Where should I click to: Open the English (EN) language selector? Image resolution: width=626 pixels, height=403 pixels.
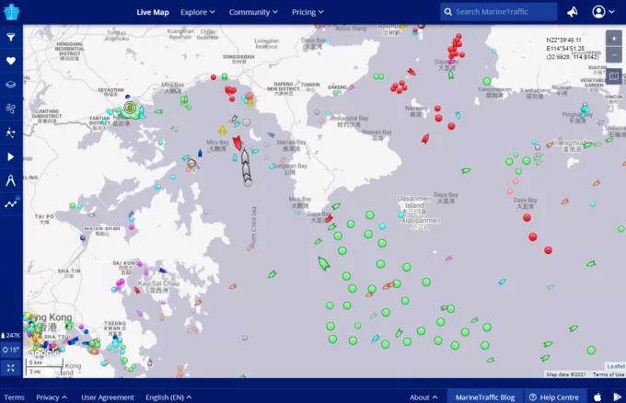[171, 397]
